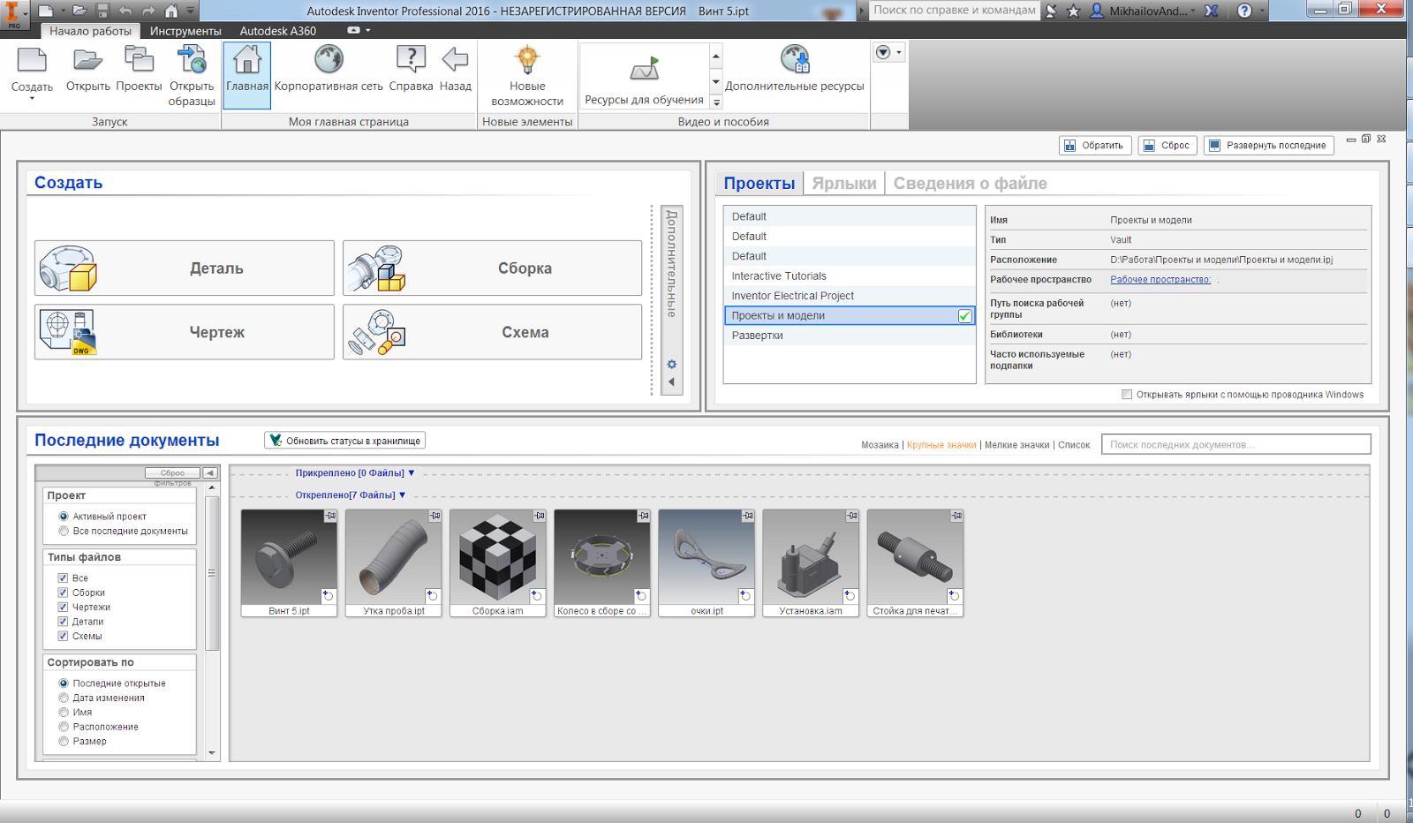Select the Interactive Tutorials project row
The height and width of the screenshot is (823, 1413).
(850, 276)
